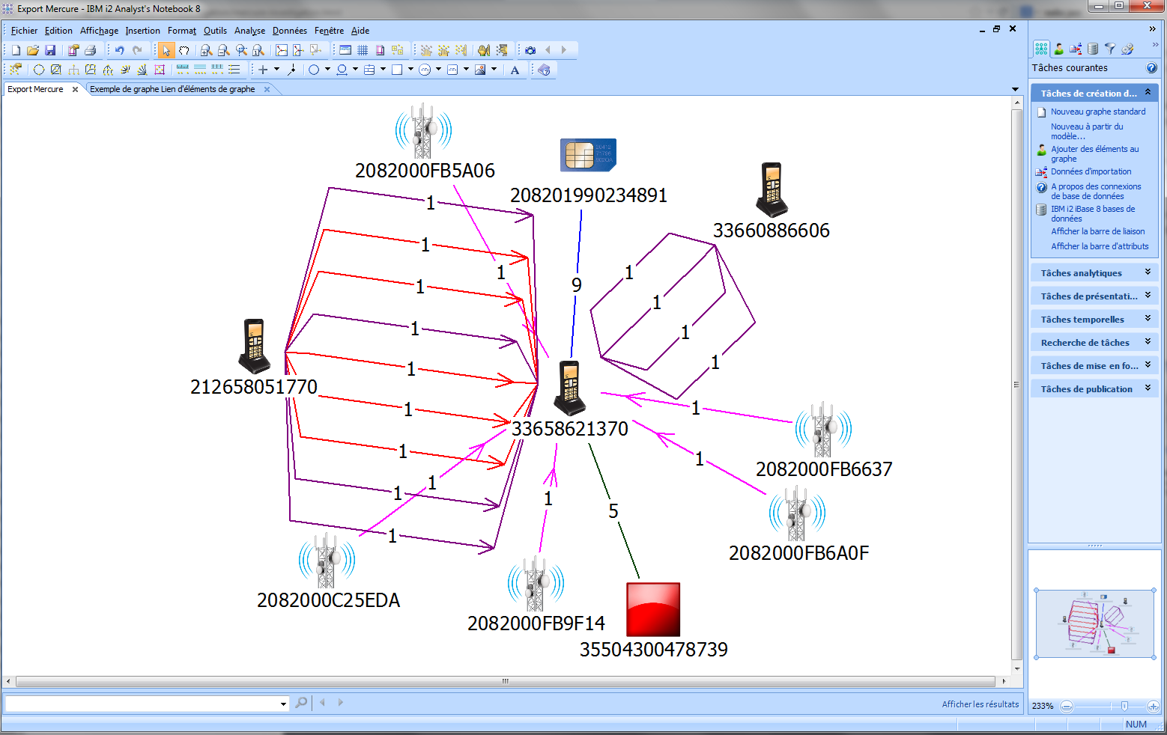Click the database pane icon in sidebar
The width and height of the screenshot is (1167, 735).
point(1093,49)
